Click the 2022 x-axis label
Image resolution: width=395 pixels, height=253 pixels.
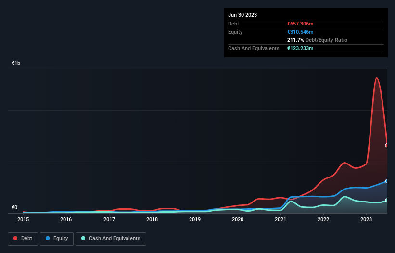point(323,219)
